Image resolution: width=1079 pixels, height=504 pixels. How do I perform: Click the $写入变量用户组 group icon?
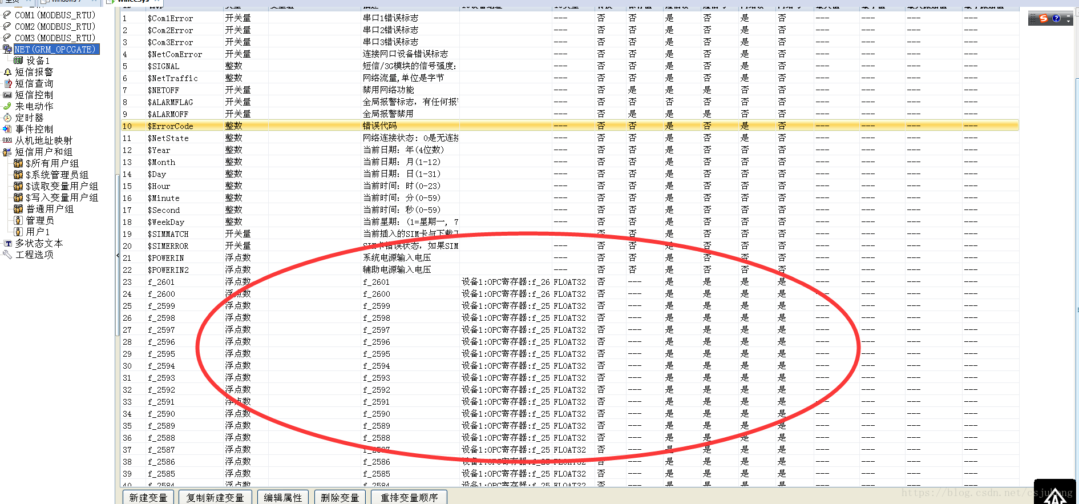(x=18, y=197)
